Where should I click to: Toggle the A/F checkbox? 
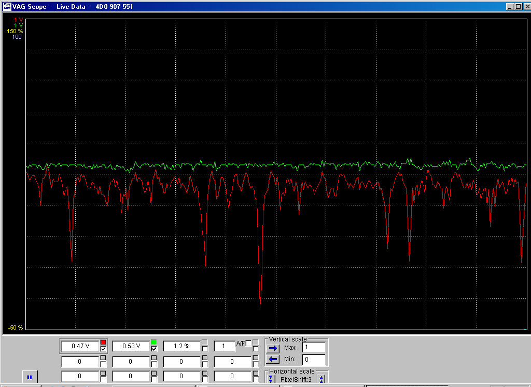pyautogui.click(x=249, y=343)
